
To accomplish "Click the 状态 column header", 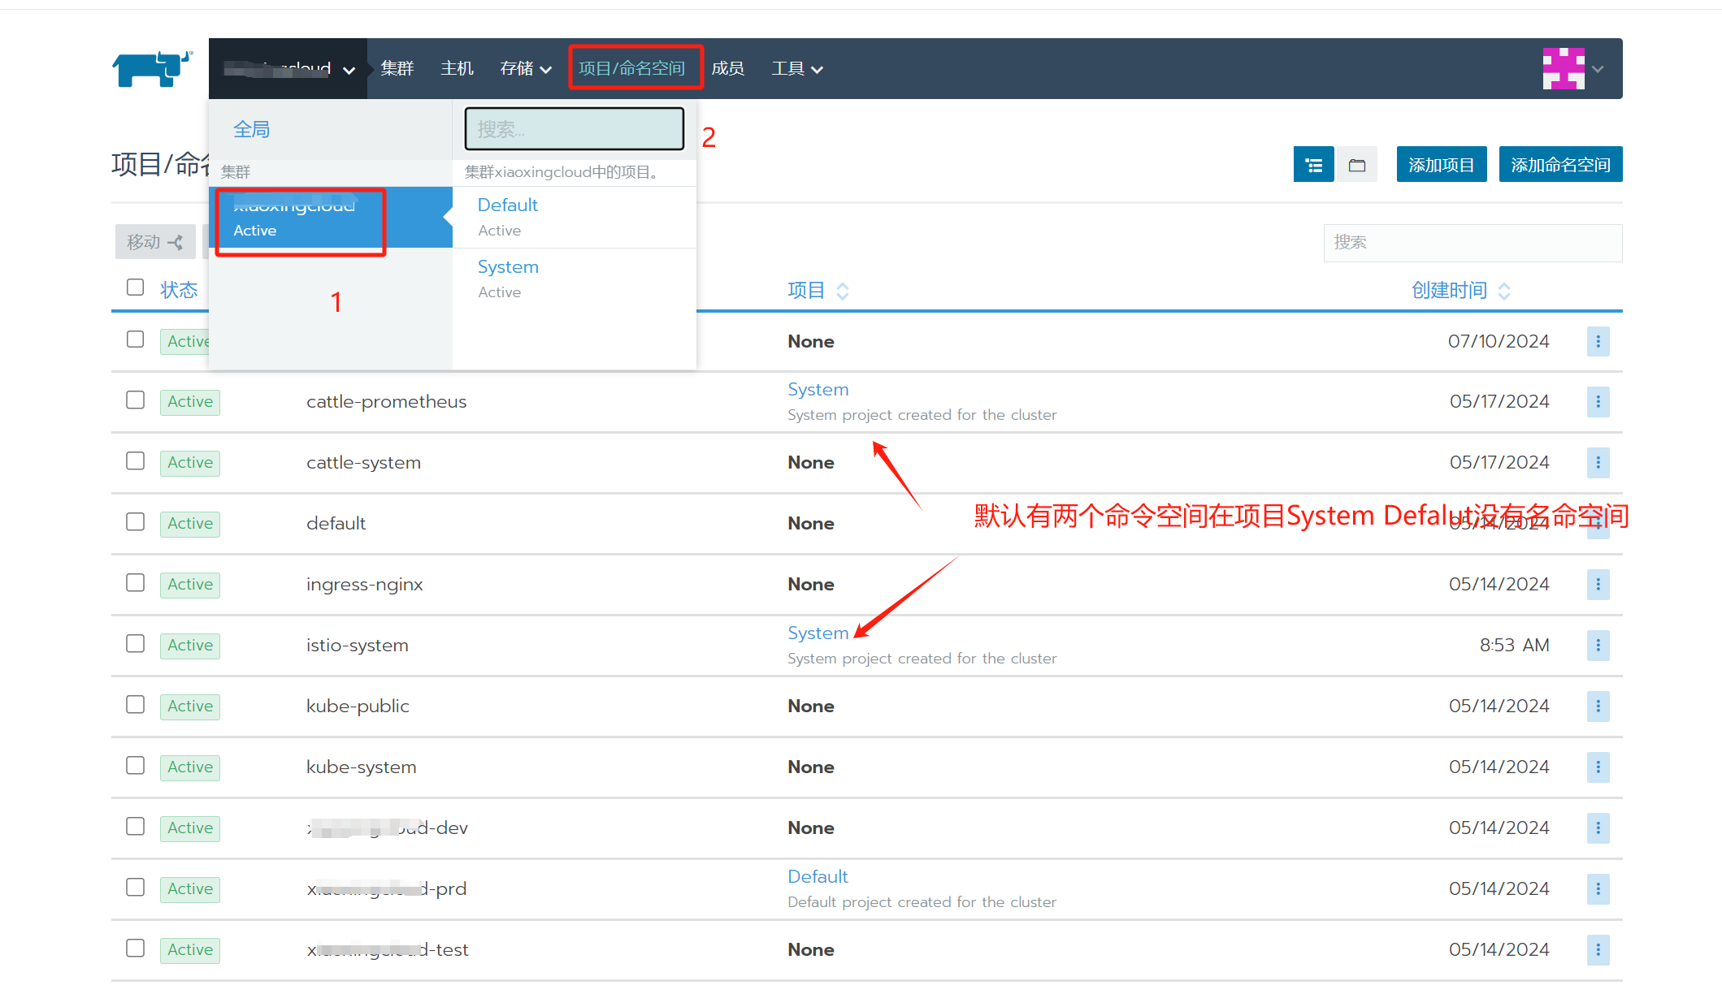I will coord(179,291).
